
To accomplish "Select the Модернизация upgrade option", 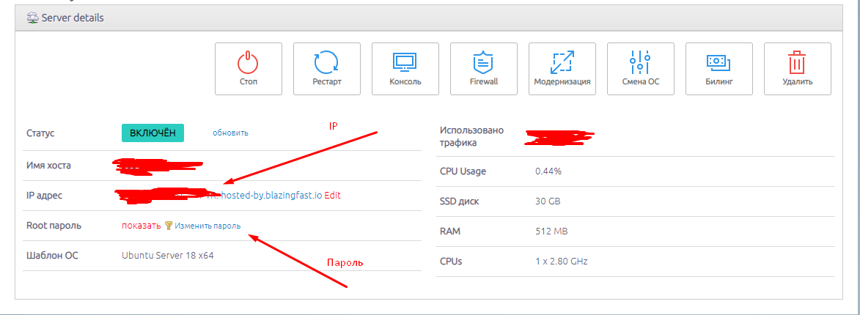I will pyautogui.click(x=562, y=69).
